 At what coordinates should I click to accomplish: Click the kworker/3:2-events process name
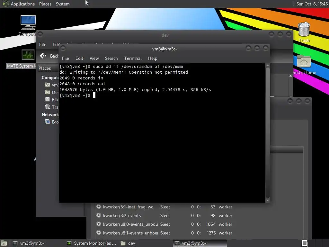tap(122, 215)
